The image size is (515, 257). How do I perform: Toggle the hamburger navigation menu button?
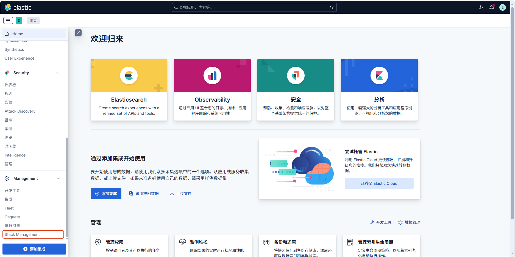click(8, 21)
